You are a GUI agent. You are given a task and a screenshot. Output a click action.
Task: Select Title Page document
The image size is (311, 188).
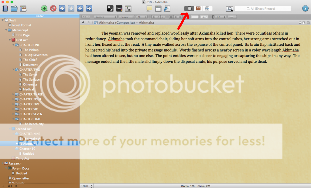pos(23,35)
